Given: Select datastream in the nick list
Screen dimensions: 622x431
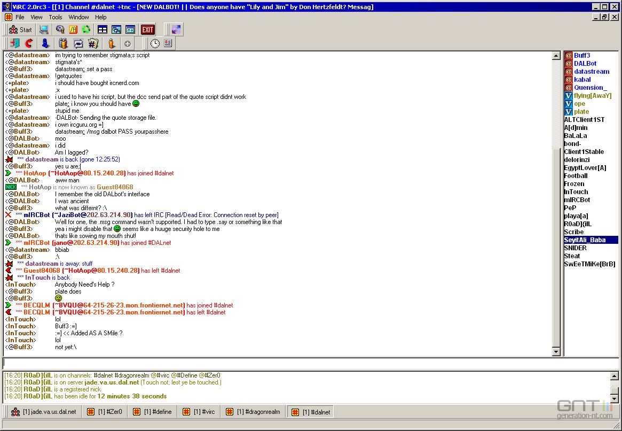Looking at the screenshot, I should (590, 72).
